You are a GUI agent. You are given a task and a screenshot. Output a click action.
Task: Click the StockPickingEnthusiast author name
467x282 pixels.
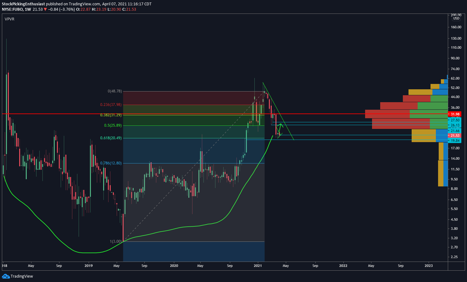pos(23,4)
